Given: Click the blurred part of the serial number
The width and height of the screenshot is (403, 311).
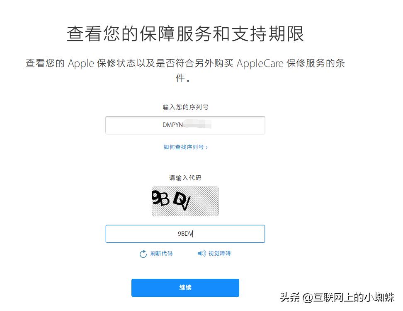Looking at the screenshot, I should click(x=198, y=124).
